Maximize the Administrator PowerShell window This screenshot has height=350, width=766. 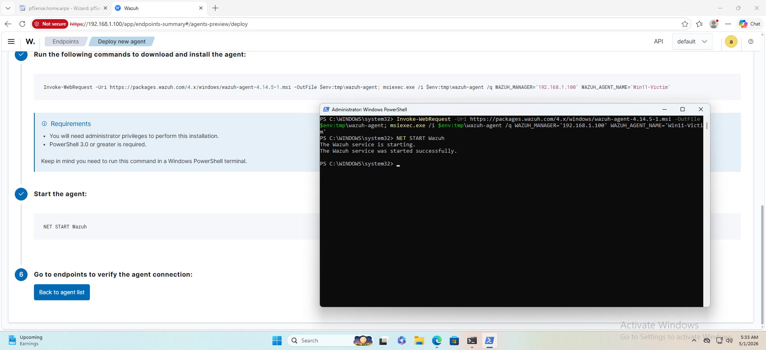[x=683, y=109]
